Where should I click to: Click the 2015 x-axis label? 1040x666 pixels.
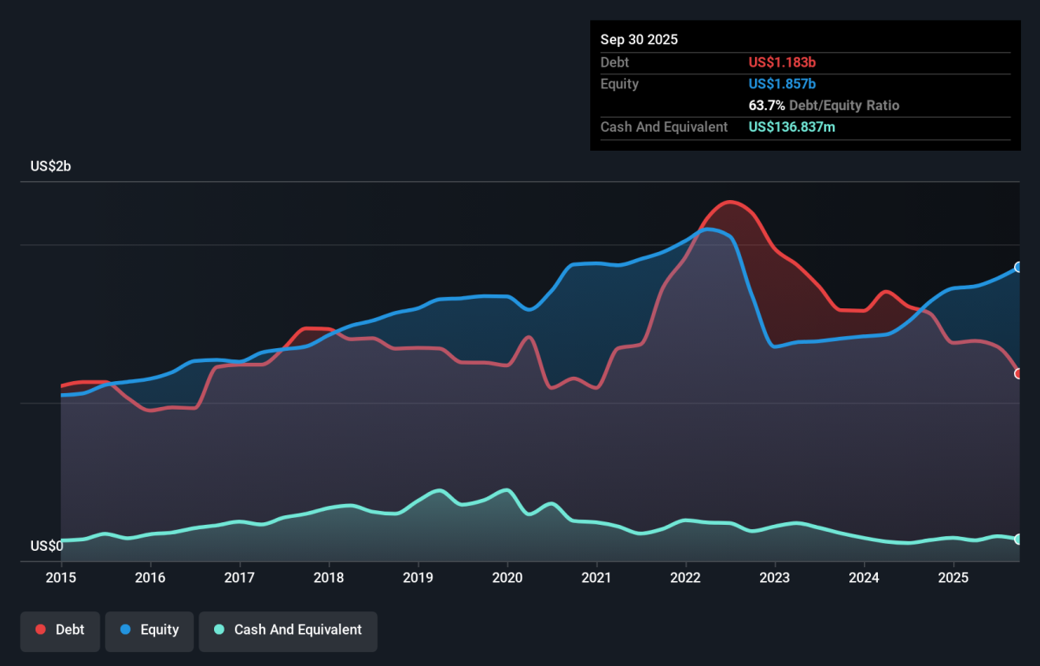61,577
